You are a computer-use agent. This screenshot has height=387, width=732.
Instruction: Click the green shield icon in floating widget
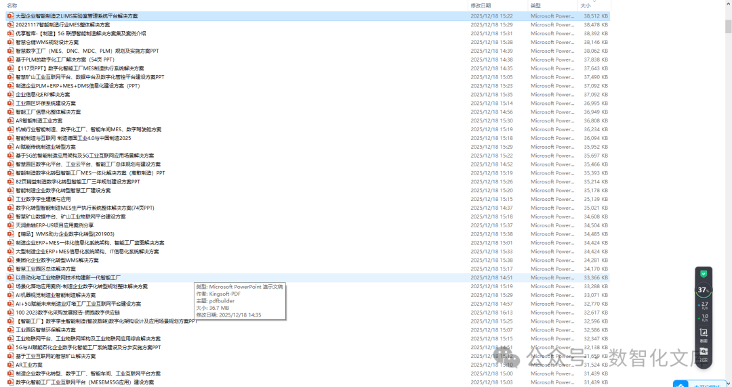704,274
